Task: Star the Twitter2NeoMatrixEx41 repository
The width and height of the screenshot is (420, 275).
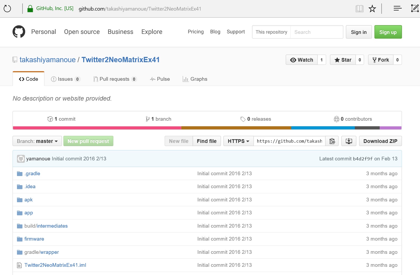Action: [343, 60]
